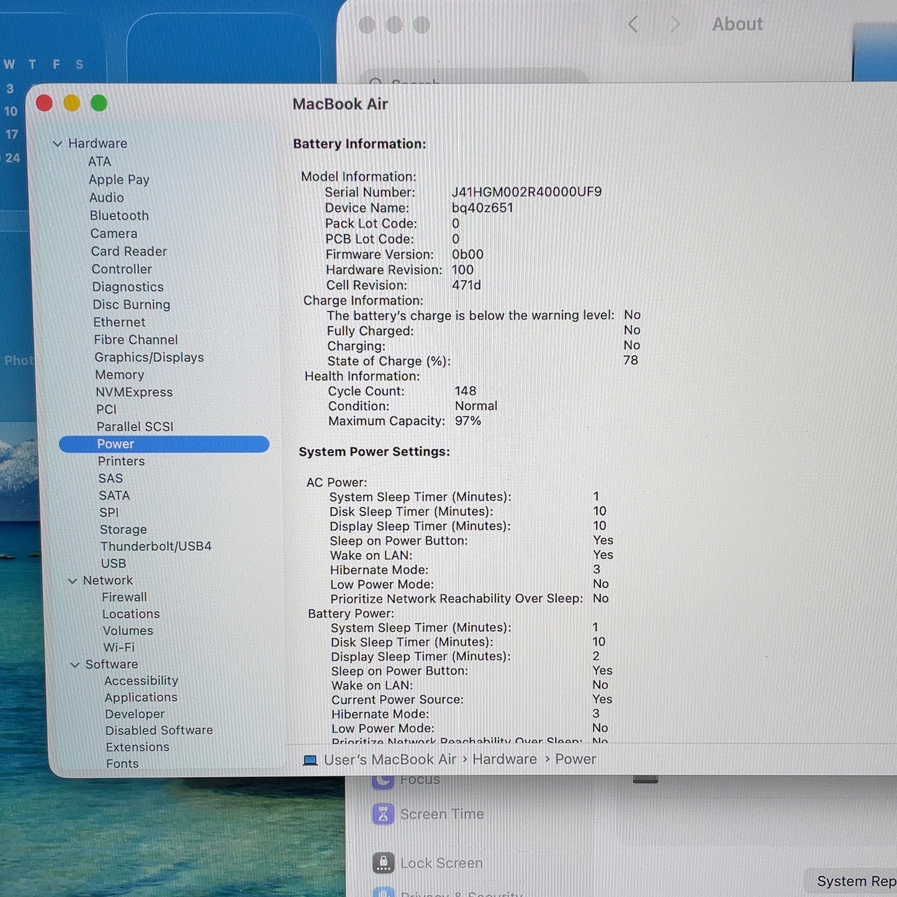Select Fibre Channel in the sidebar

136,340
